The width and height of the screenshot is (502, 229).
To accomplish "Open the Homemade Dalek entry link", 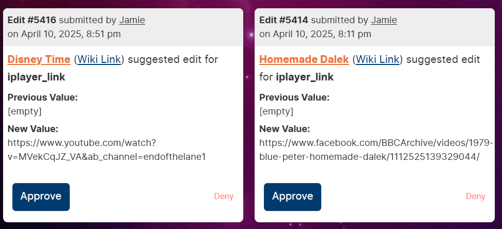I will tap(304, 59).
